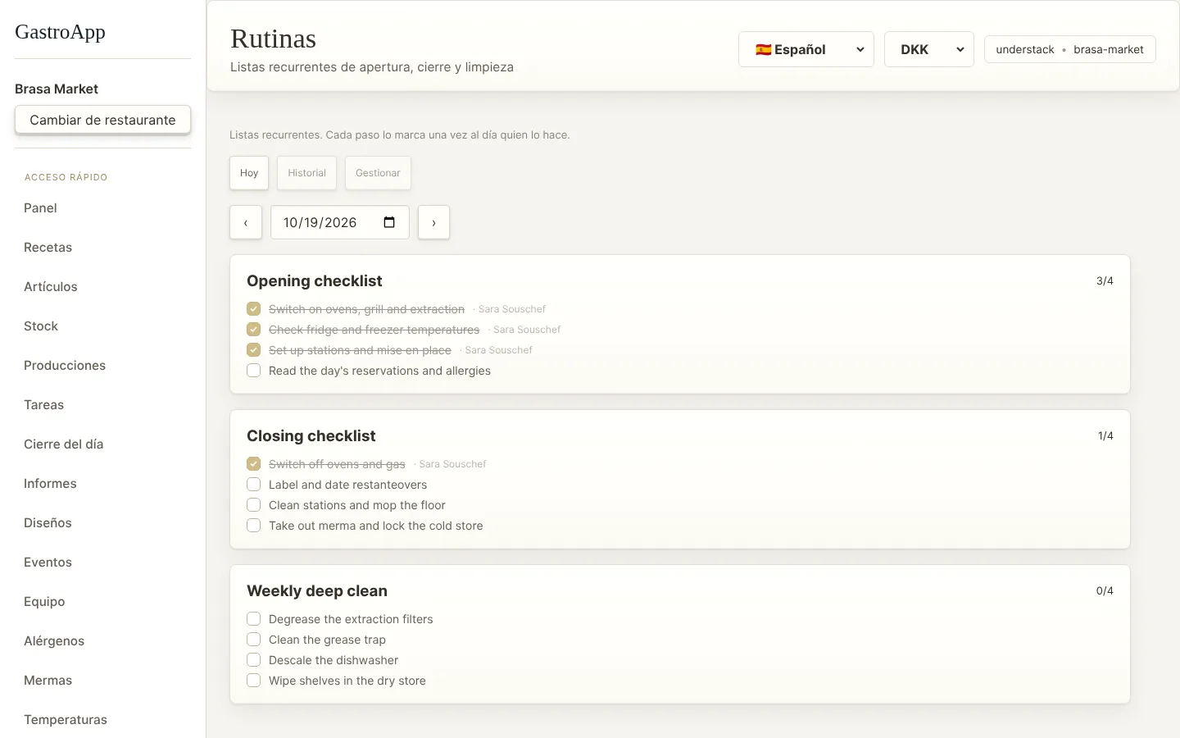
Task: Check 'Label and date restanteovers'
Action: (x=254, y=485)
